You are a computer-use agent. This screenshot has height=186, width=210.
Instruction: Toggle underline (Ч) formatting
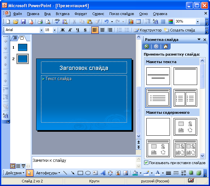click(78, 30)
